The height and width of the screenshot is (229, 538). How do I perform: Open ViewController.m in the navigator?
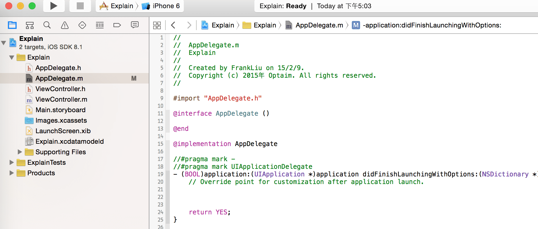click(x=61, y=99)
